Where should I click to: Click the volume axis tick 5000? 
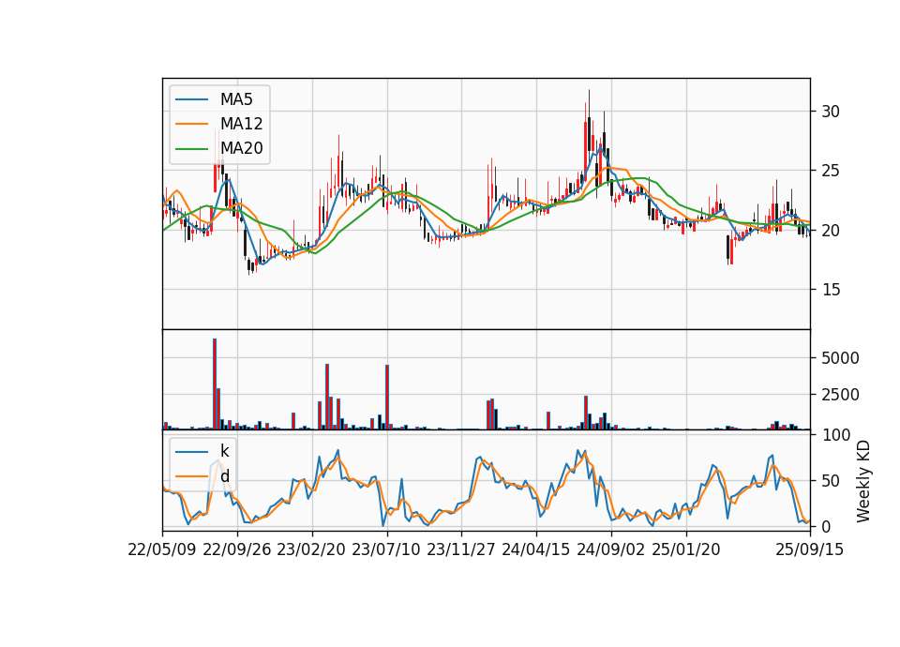click(840, 358)
